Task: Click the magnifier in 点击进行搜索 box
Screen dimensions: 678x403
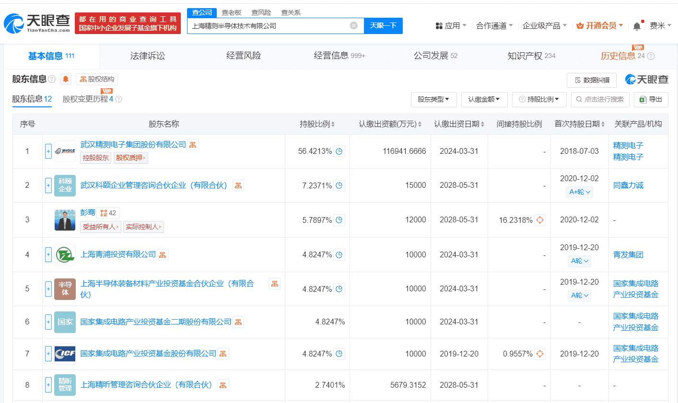Action: tap(580, 100)
